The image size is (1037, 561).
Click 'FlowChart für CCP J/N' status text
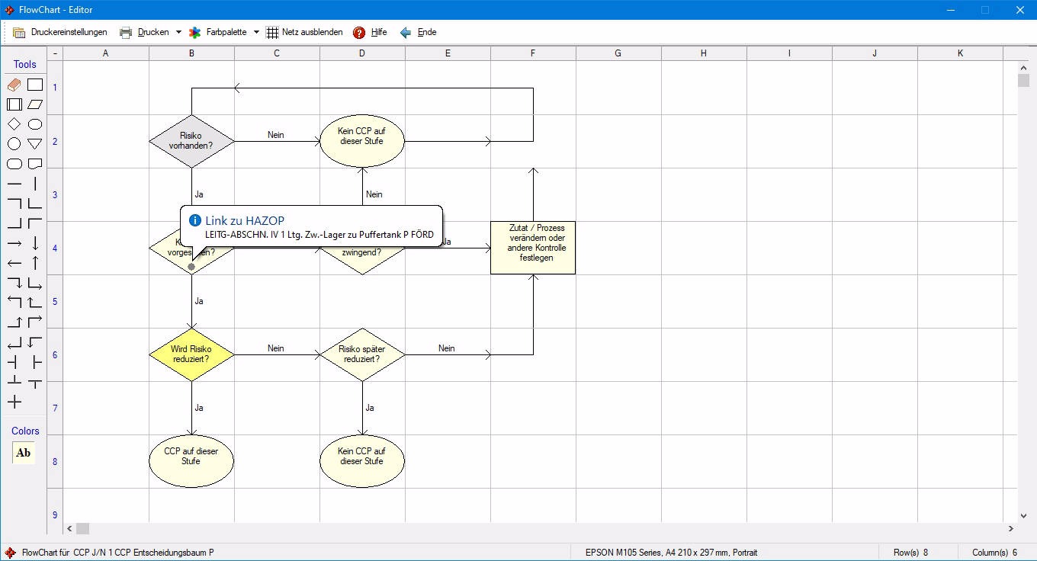[x=117, y=553]
